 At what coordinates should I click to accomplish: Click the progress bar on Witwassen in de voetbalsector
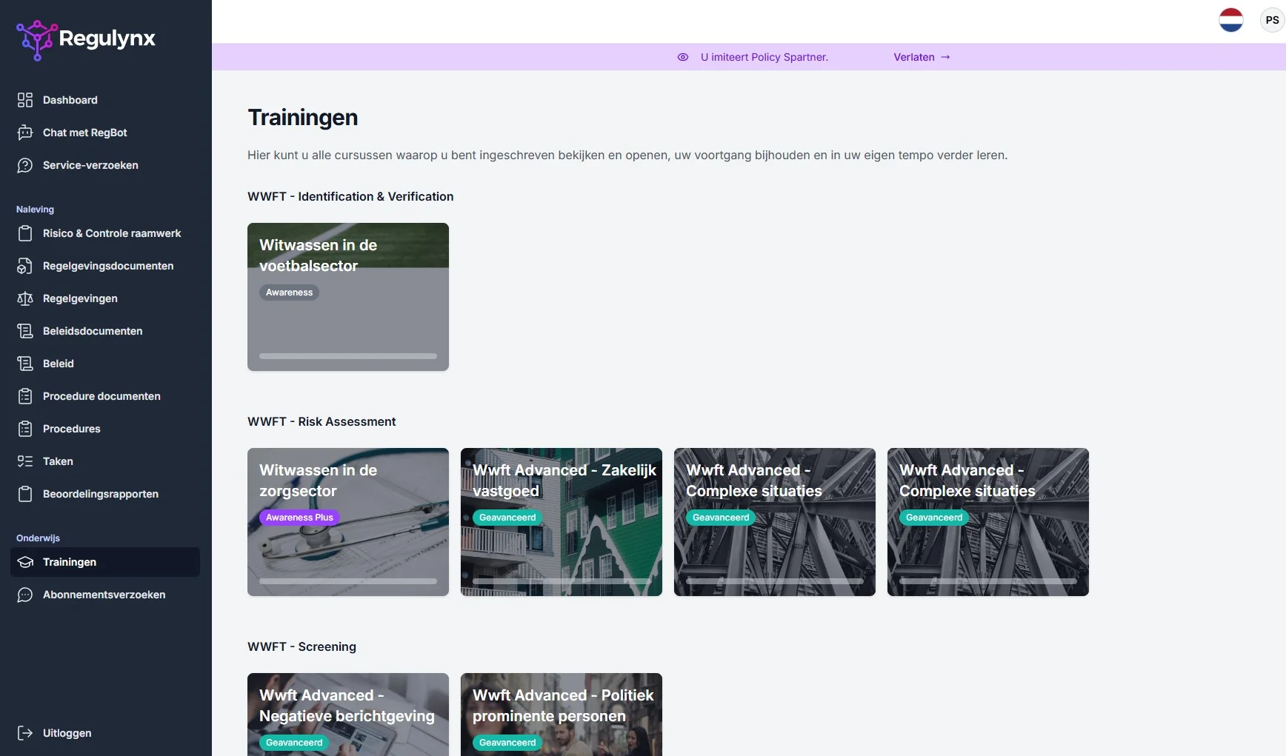click(x=348, y=356)
